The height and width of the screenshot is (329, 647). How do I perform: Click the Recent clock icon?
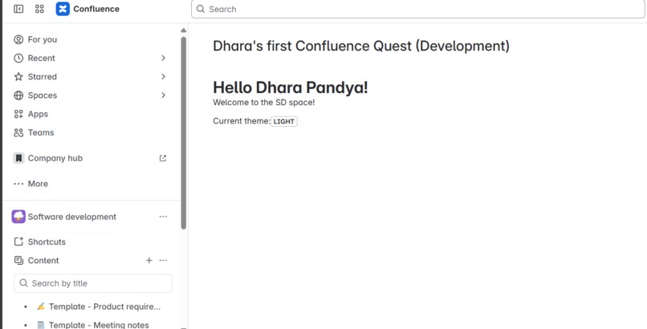pyautogui.click(x=18, y=58)
